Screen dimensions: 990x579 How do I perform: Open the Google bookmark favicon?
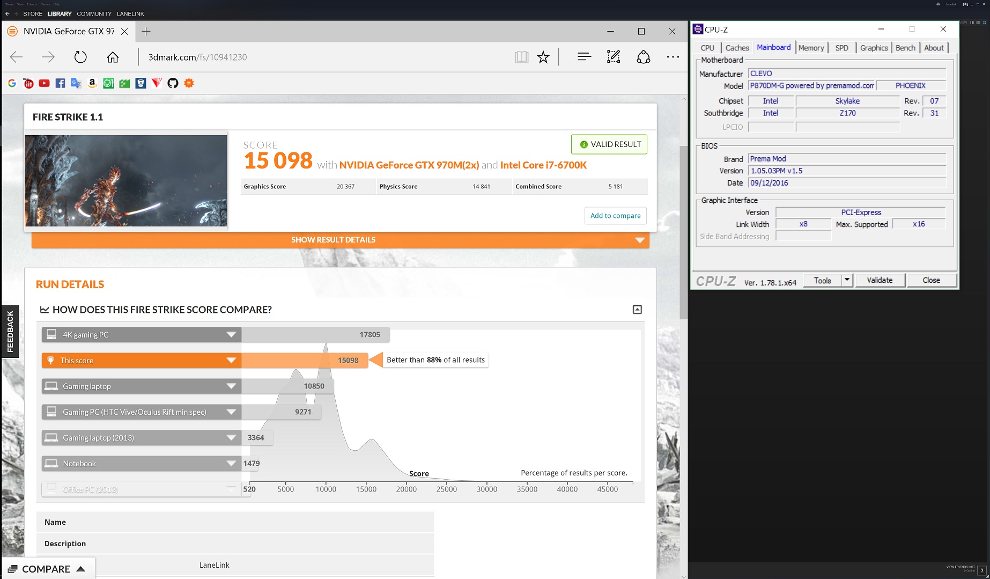point(12,83)
